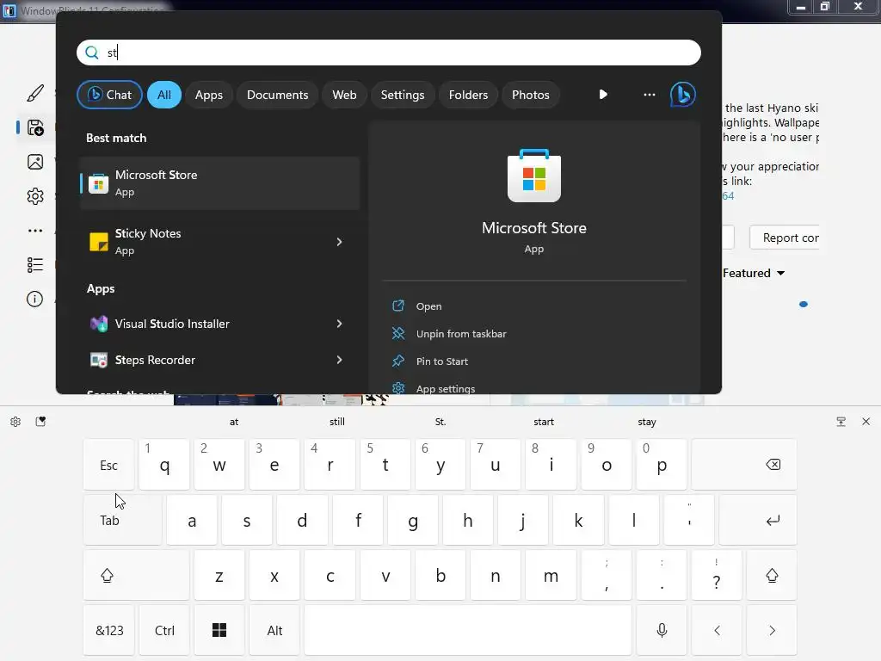Choose the suggestion "still"
Screen dimensions: 881x661
337,422
